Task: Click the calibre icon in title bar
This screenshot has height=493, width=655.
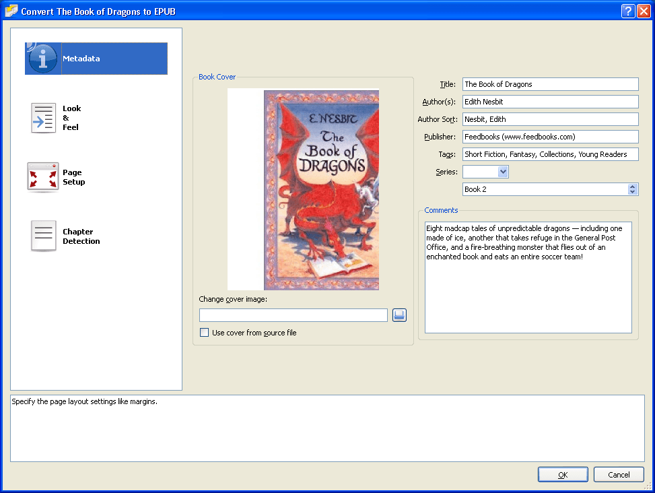Action: point(11,11)
